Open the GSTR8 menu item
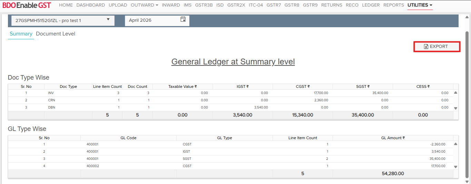 pos(292,5)
